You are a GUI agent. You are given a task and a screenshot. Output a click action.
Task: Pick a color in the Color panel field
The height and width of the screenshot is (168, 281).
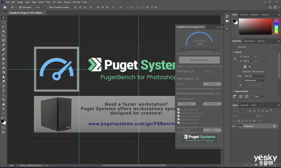pyautogui.click(x=255, y=26)
